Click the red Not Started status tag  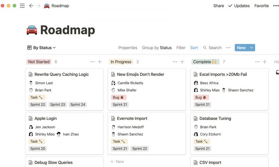click(x=39, y=62)
